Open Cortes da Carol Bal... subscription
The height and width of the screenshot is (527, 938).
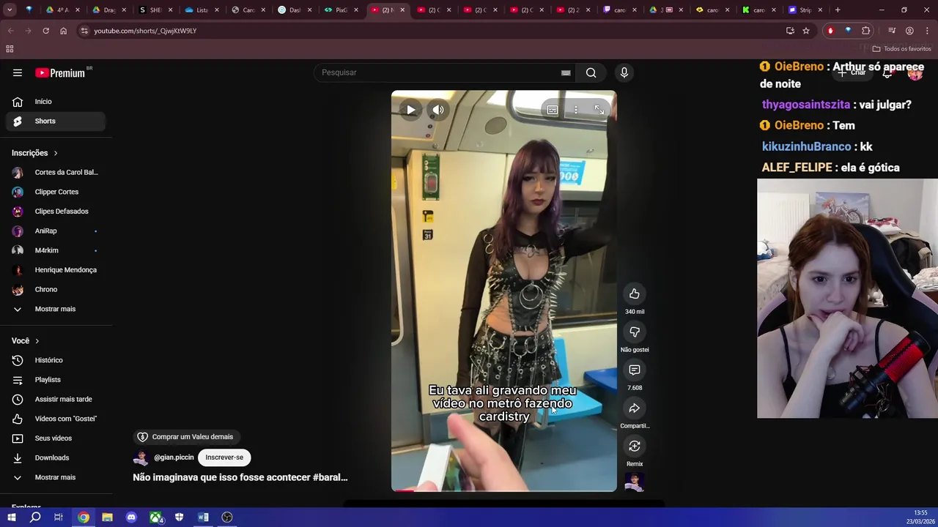coord(56,172)
